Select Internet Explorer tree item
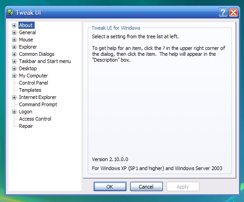 click(38, 97)
